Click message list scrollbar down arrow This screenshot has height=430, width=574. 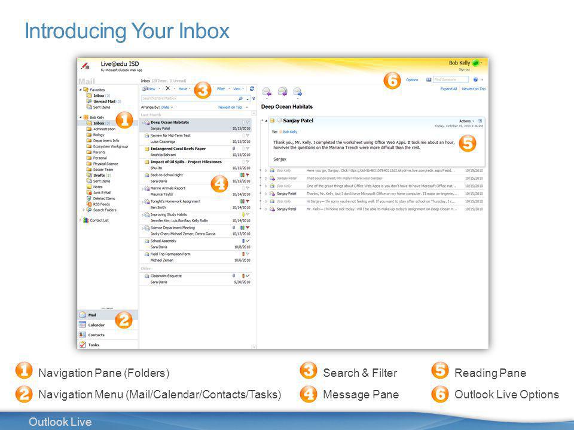pos(254,346)
